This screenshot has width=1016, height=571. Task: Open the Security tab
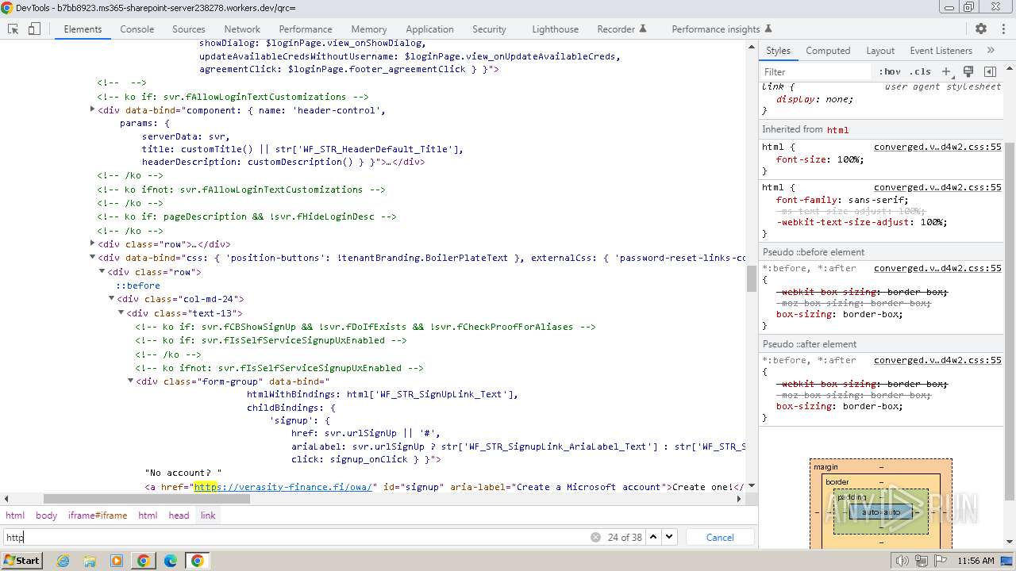489,29
